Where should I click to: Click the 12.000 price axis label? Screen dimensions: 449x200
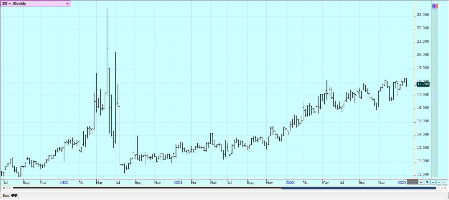[423, 161]
